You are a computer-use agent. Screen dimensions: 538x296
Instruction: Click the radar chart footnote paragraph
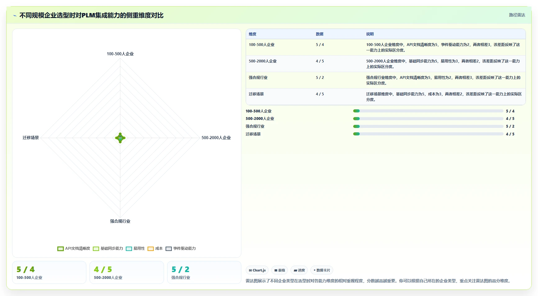(x=379, y=281)
